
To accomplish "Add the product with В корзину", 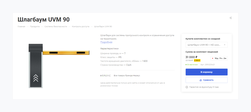I will (207, 72).
